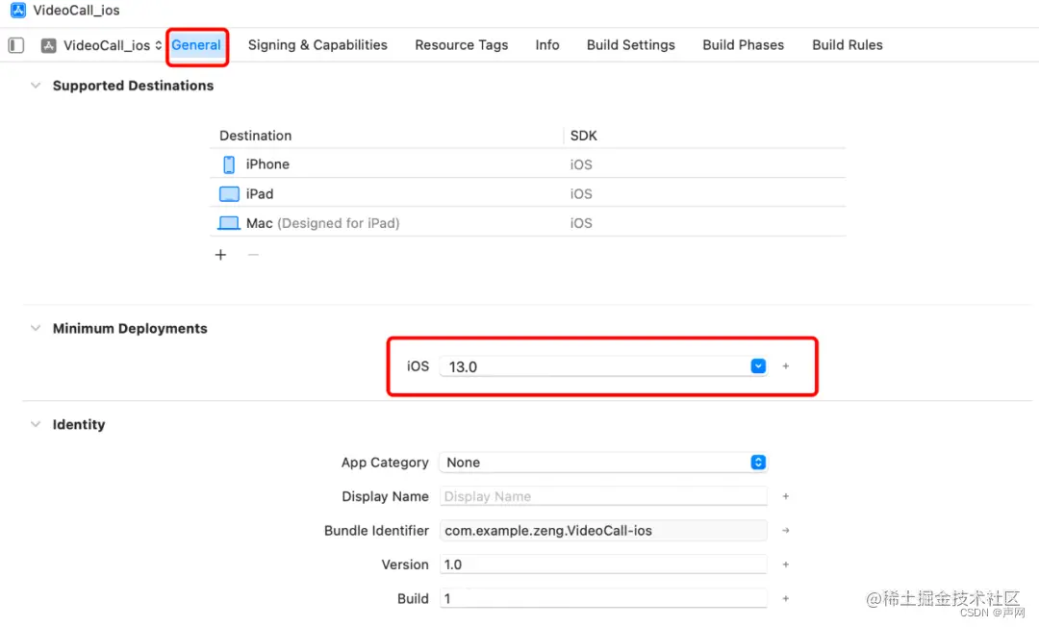Image resolution: width=1039 pixels, height=627 pixels.
Task: Click the Display Name input field
Action: [603, 496]
